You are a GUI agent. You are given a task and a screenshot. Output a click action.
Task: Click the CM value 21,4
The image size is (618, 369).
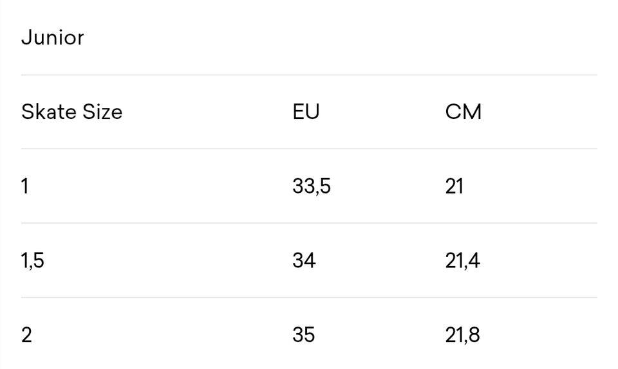462,261
